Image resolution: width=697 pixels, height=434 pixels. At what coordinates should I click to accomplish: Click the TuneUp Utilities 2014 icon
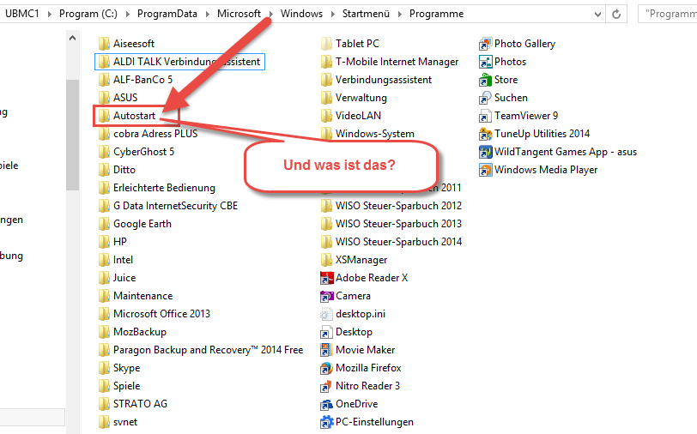486,134
